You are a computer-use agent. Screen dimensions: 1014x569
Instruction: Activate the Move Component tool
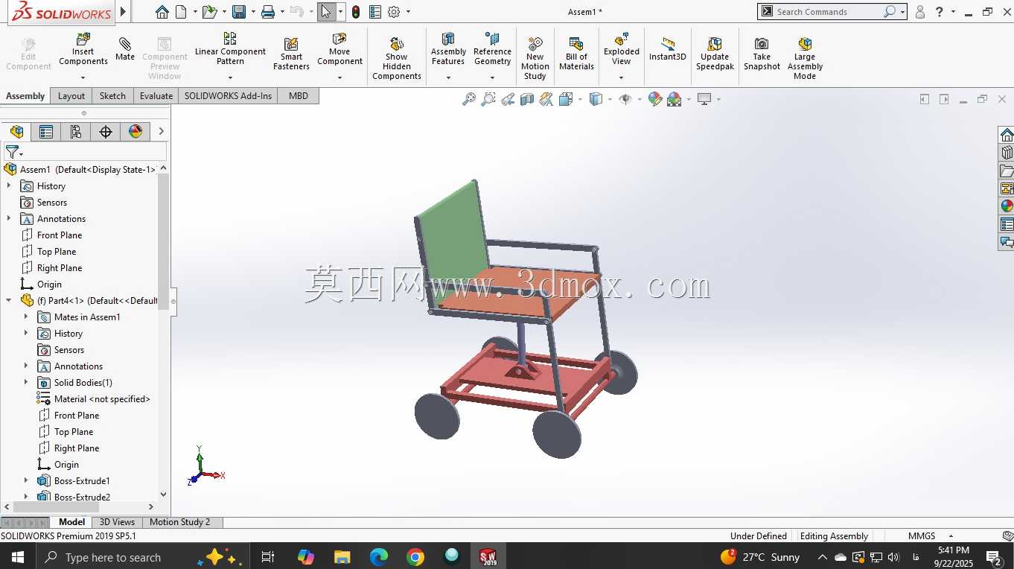pos(339,49)
